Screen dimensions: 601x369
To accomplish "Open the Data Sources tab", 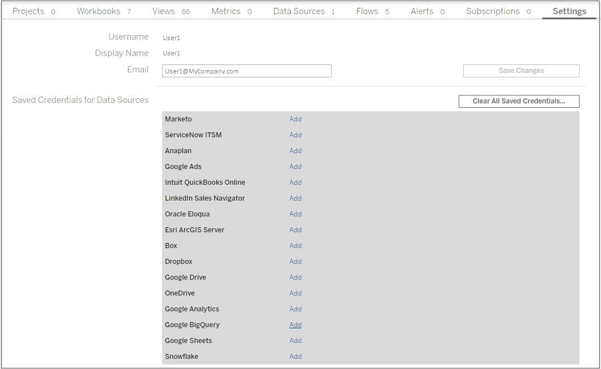I will 304,11.
